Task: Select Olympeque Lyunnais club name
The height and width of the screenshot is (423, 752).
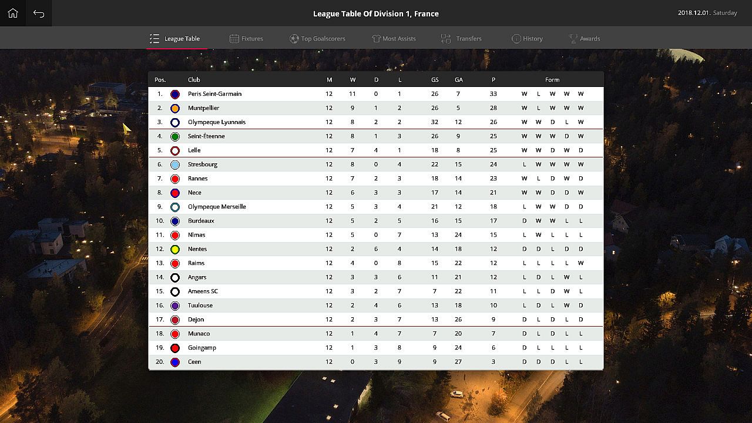Action: pos(217,122)
